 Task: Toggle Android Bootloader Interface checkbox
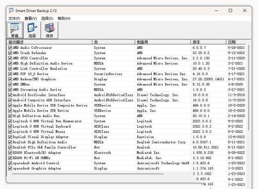pyautogui.click(x=10, y=95)
